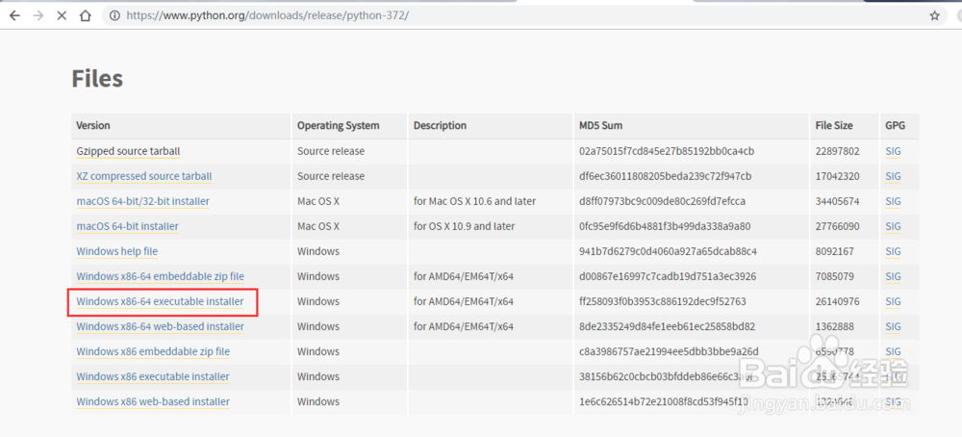962x437 pixels.
Task: Open the macOS 64-bit installer link
Action: (128, 226)
